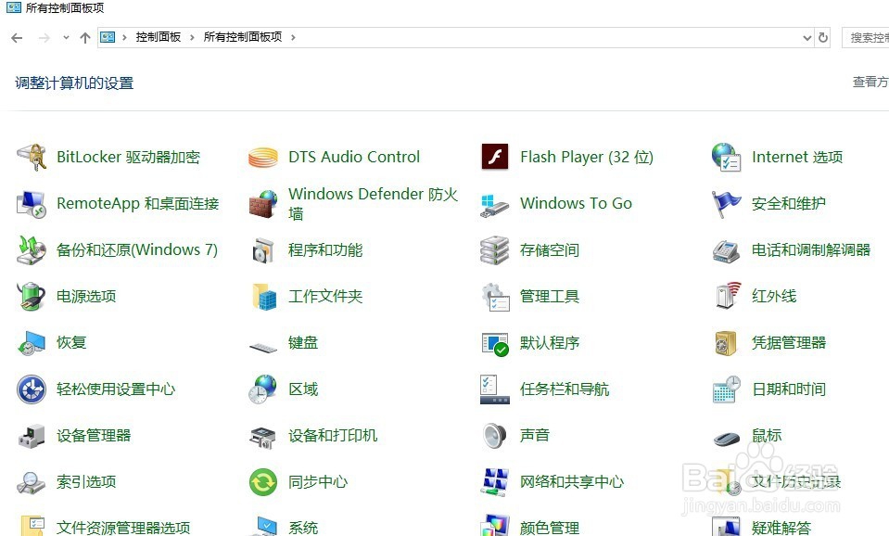Screen dimensions: 889x536
Task: Open the 任务栏和导航 text link
Action: [x=565, y=389]
